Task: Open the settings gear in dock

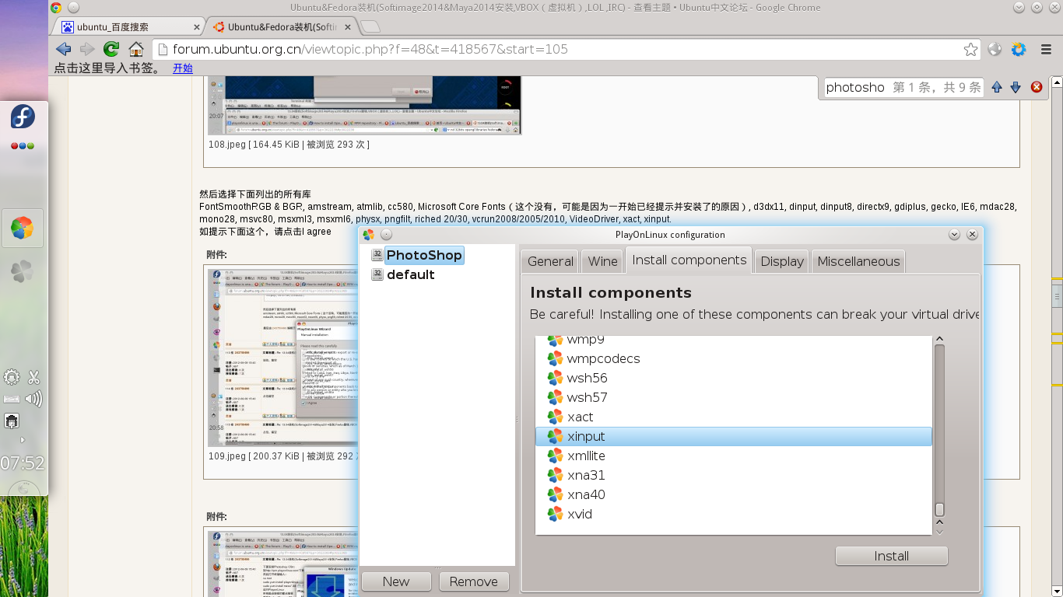Action: tap(12, 378)
